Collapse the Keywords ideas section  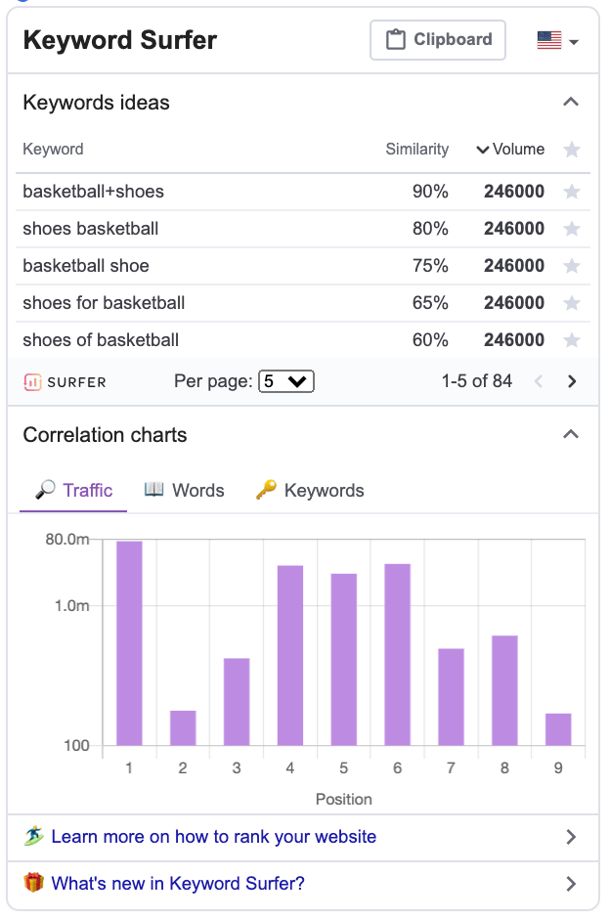coord(571,102)
